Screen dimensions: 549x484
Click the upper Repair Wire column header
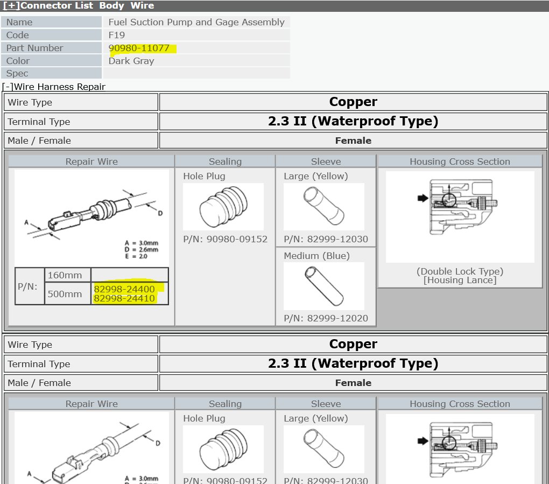tap(91, 162)
